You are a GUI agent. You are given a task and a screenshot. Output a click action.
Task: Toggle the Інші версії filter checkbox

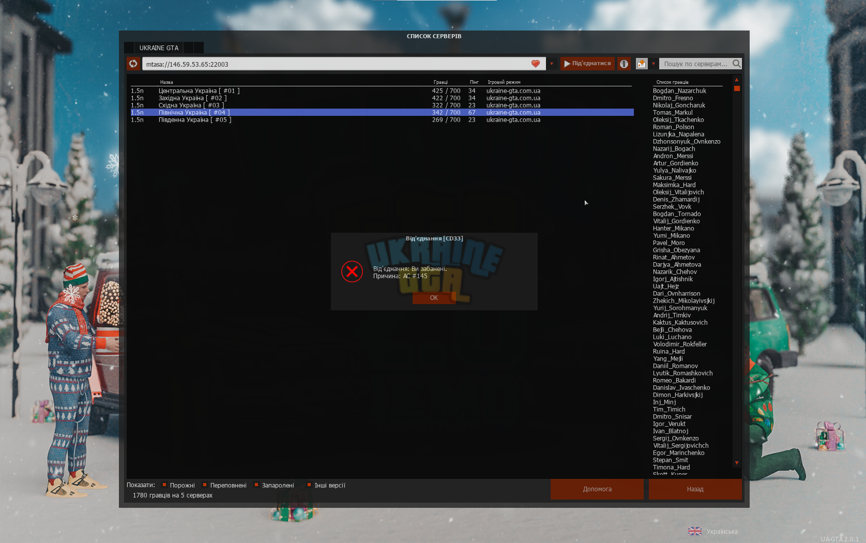pyautogui.click(x=309, y=485)
